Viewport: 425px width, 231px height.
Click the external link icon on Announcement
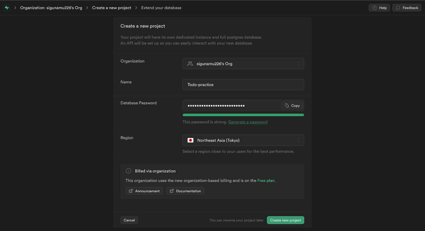[131, 191]
